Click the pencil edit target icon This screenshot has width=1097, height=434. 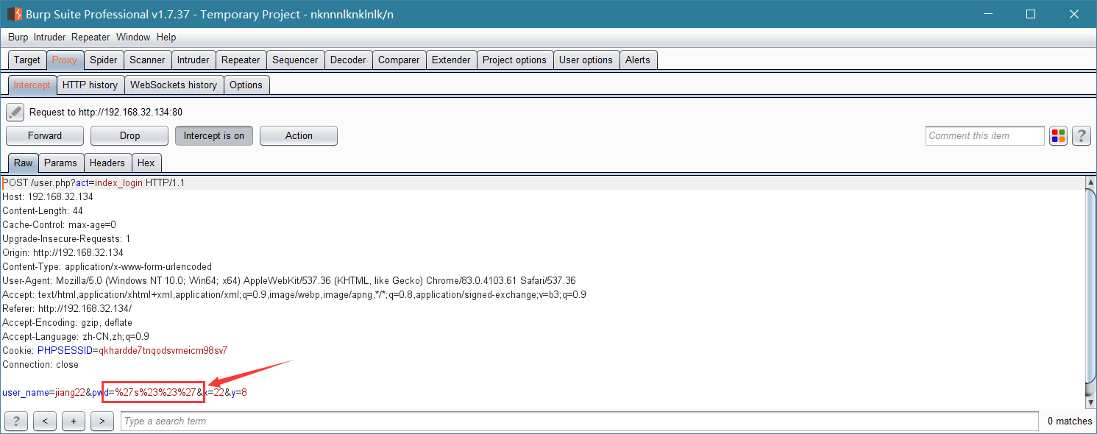15,113
